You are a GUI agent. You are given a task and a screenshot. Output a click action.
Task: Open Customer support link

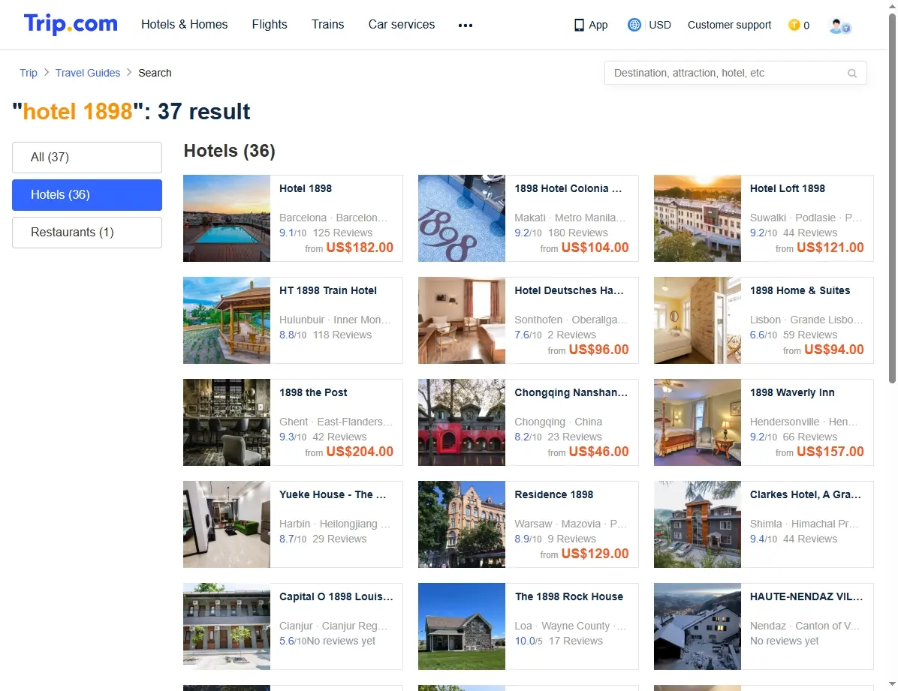729,25
